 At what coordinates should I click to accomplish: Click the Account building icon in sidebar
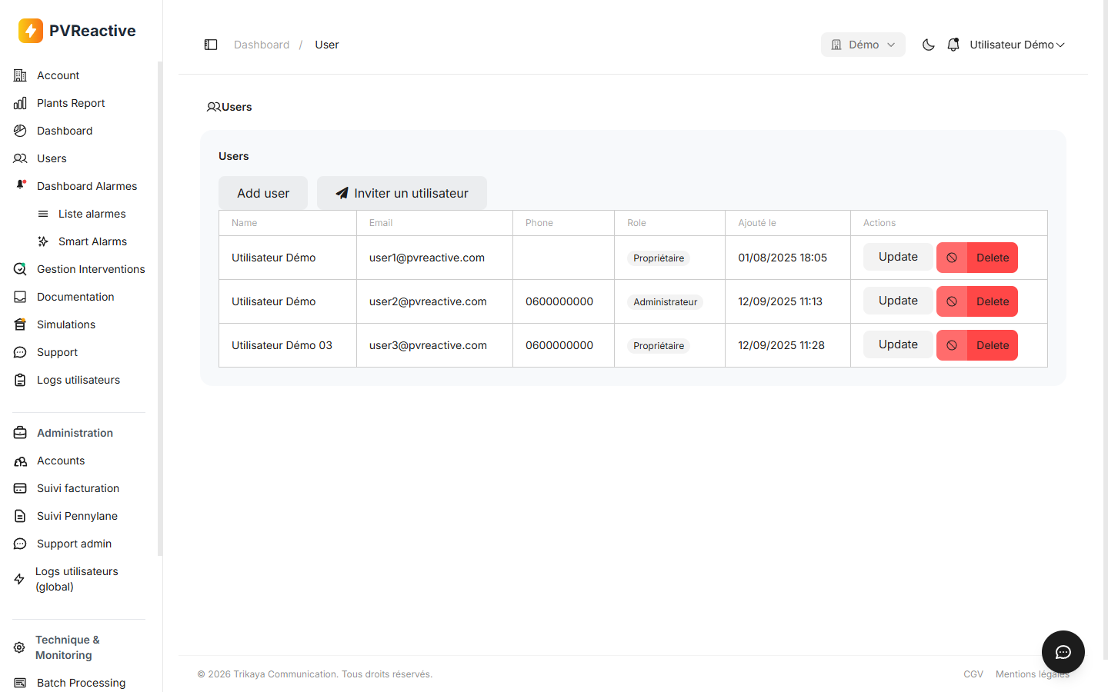[20, 75]
